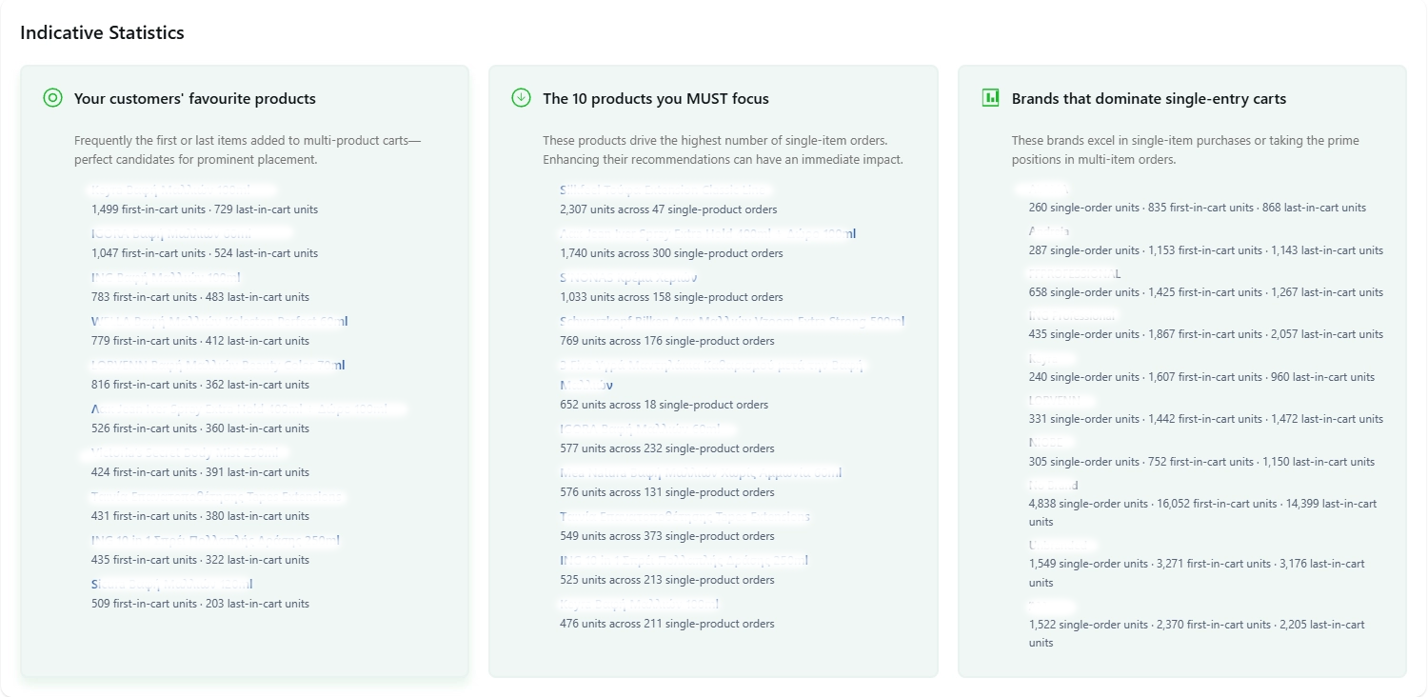The width and height of the screenshot is (1428, 697).
Task: Click the target icon beside favourite products
Action: coord(53,97)
